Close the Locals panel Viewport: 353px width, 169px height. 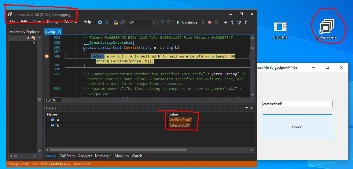[252, 108]
